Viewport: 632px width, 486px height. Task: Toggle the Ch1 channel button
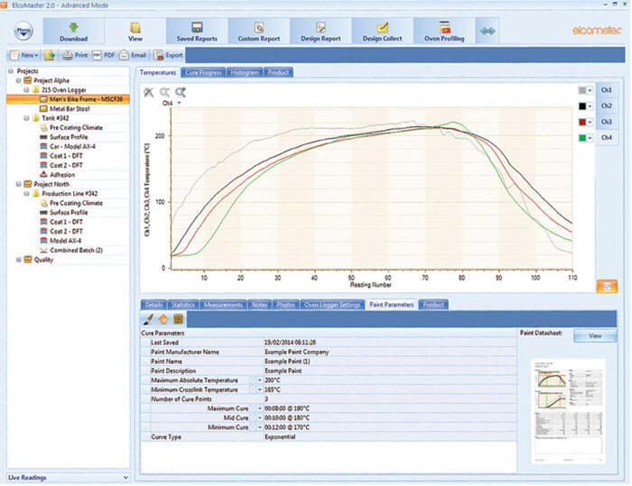tap(606, 91)
